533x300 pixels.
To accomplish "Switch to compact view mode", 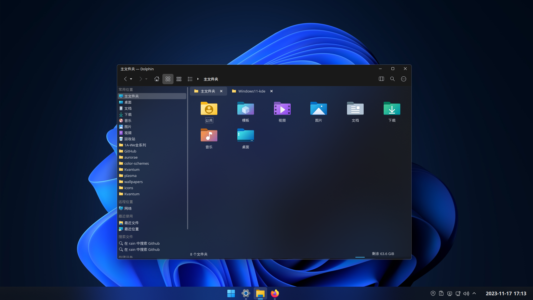I will [179, 79].
